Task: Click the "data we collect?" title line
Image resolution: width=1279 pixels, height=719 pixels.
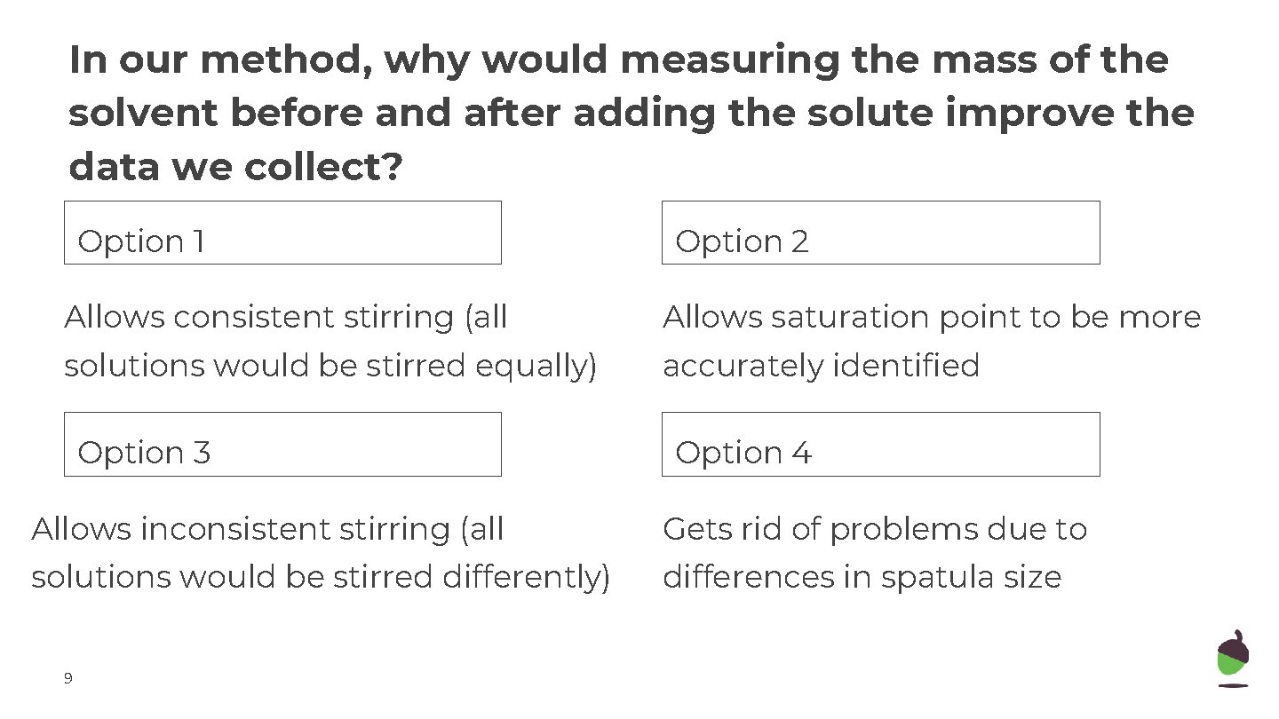Action: (x=236, y=167)
